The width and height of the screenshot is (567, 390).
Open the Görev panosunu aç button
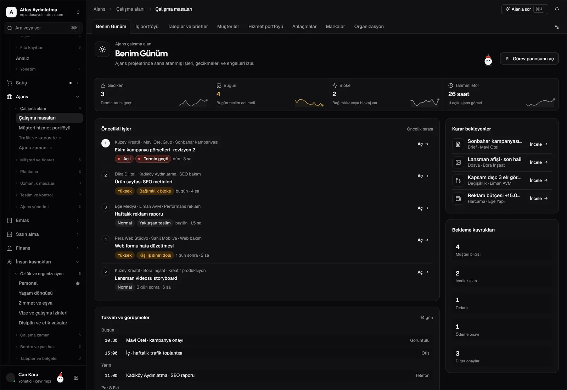529,59
